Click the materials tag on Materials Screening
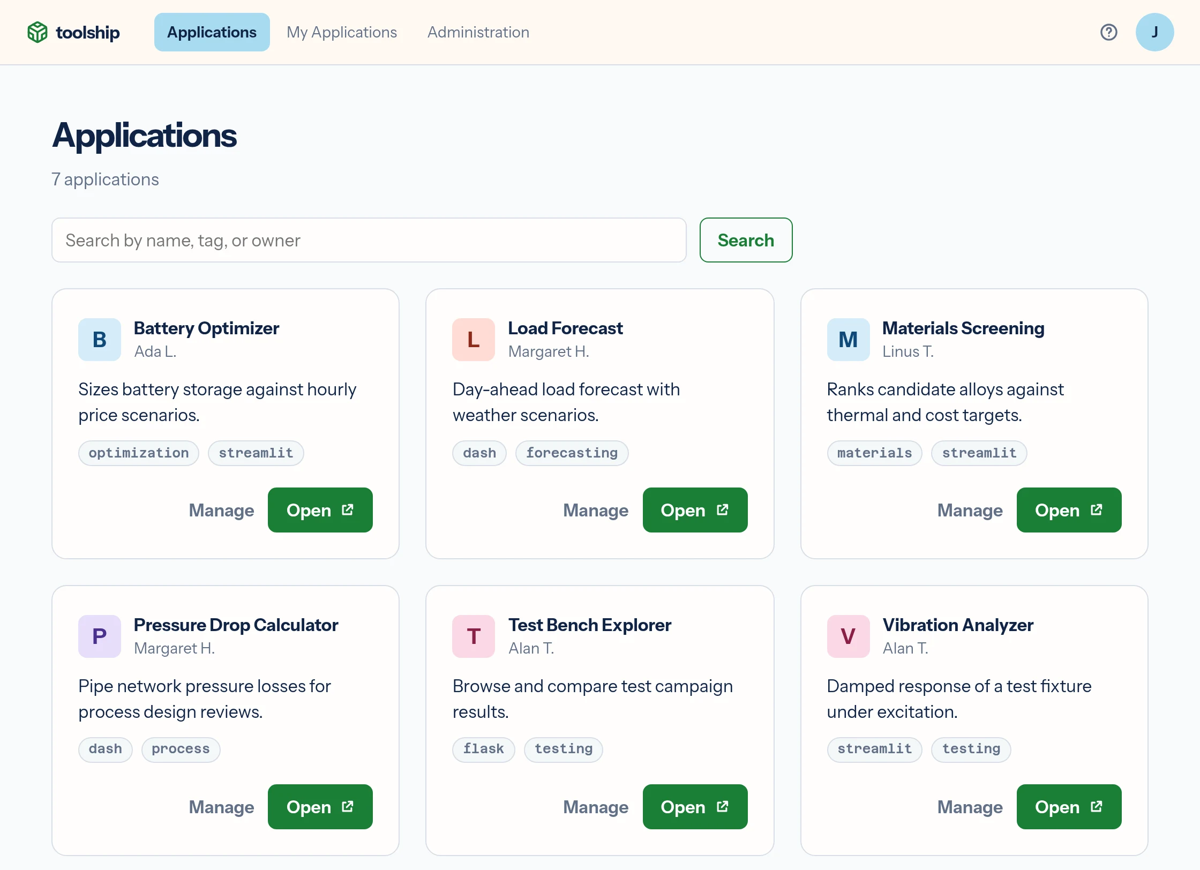Viewport: 1200px width, 870px height. 874,453
